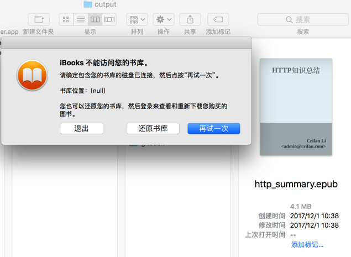Click the iBooks app icon in the dialog
The width and height of the screenshot is (351, 257).
coord(32,75)
